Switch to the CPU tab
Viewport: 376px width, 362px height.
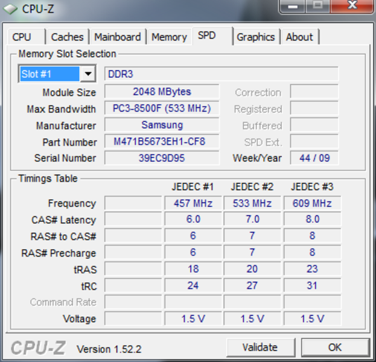pyautogui.click(x=22, y=37)
